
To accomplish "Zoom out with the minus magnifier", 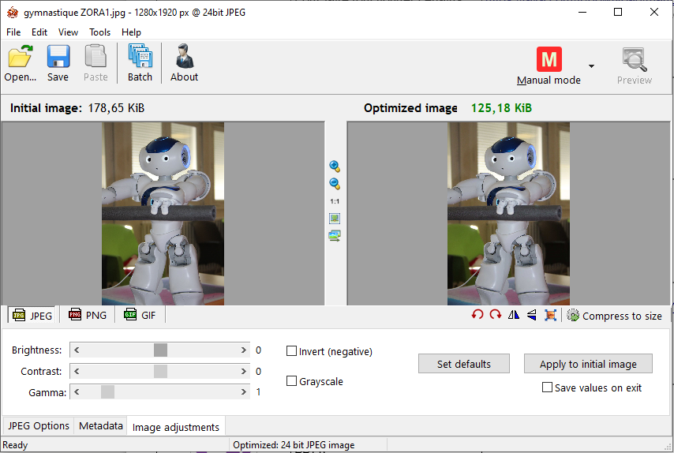I will 335,184.
